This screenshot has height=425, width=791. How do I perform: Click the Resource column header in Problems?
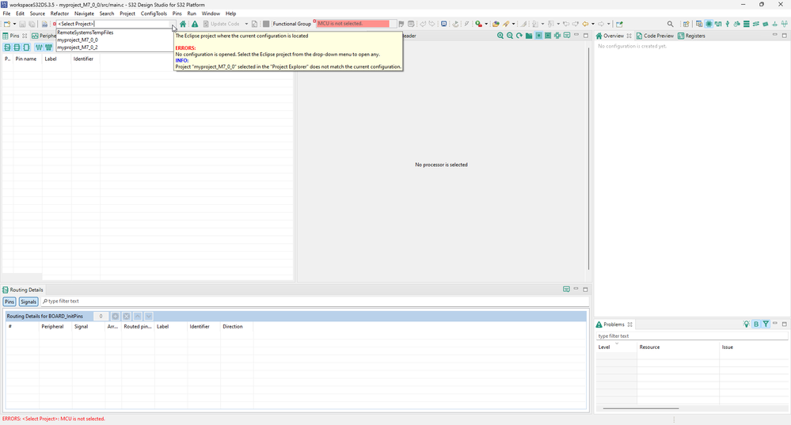point(679,347)
